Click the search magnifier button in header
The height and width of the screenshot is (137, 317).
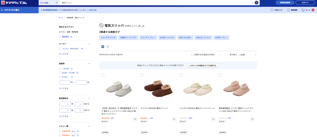coord(256,2)
